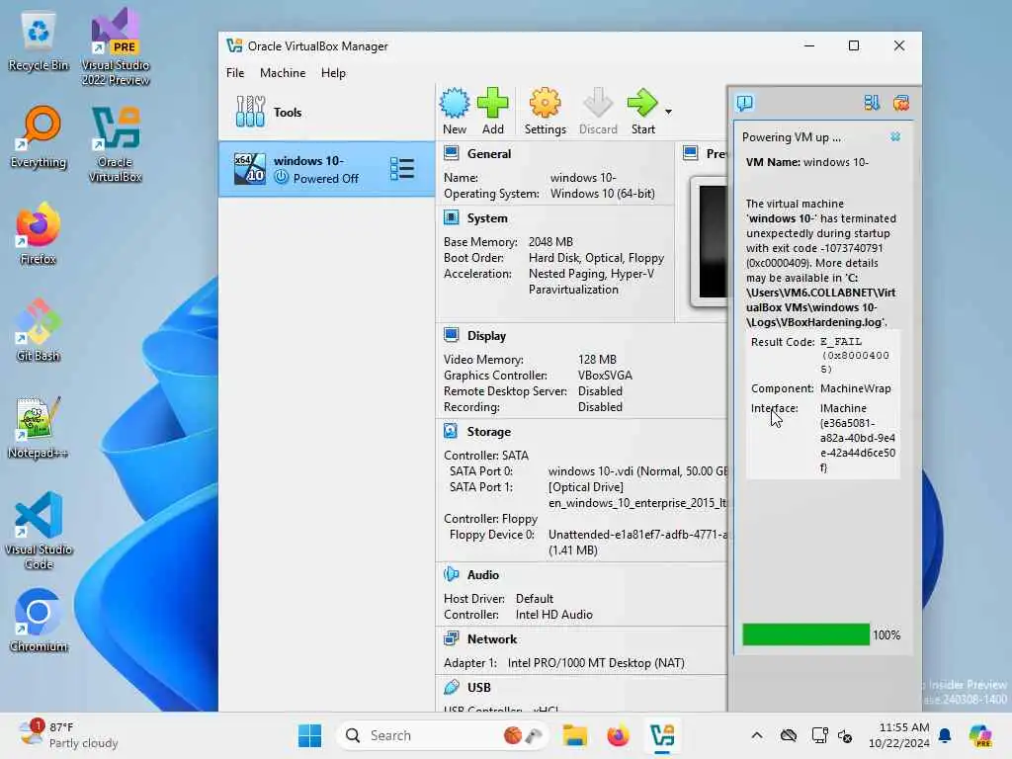The width and height of the screenshot is (1012, 759).
Task: Click the 128 MB video memory value
Action: (x=597, y=359)
